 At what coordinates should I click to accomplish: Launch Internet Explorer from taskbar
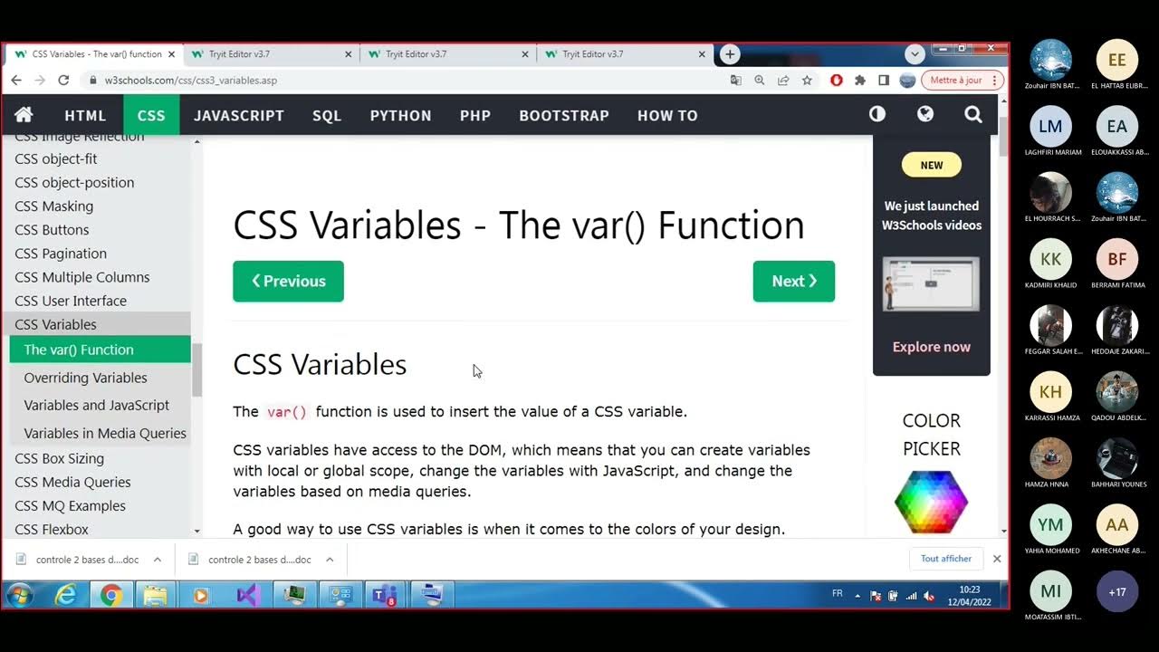[x=65, y=595]
